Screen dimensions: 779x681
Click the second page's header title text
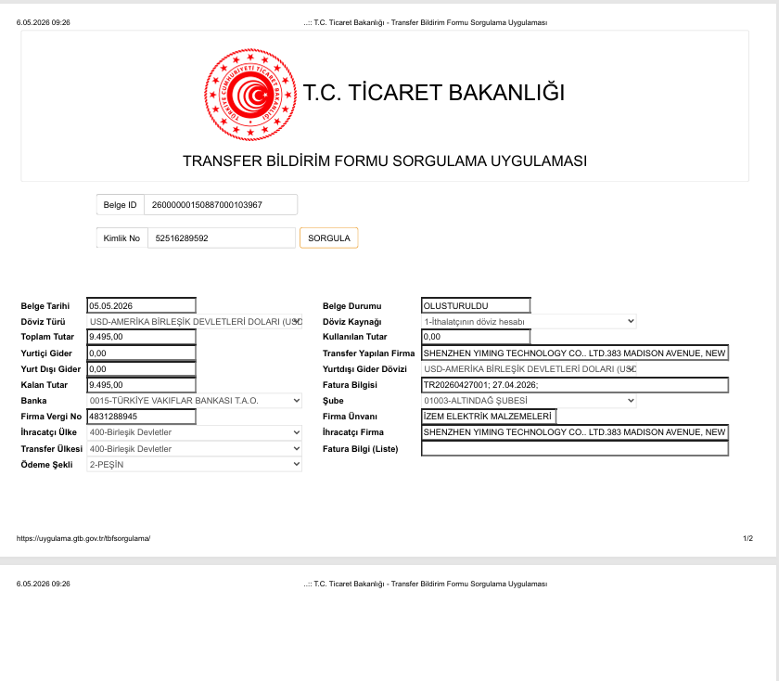[x=426, y=584]
